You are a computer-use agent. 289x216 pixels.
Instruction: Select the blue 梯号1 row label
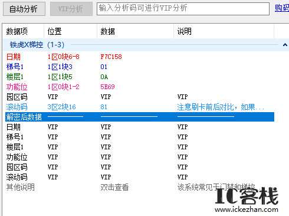(15, 67)
